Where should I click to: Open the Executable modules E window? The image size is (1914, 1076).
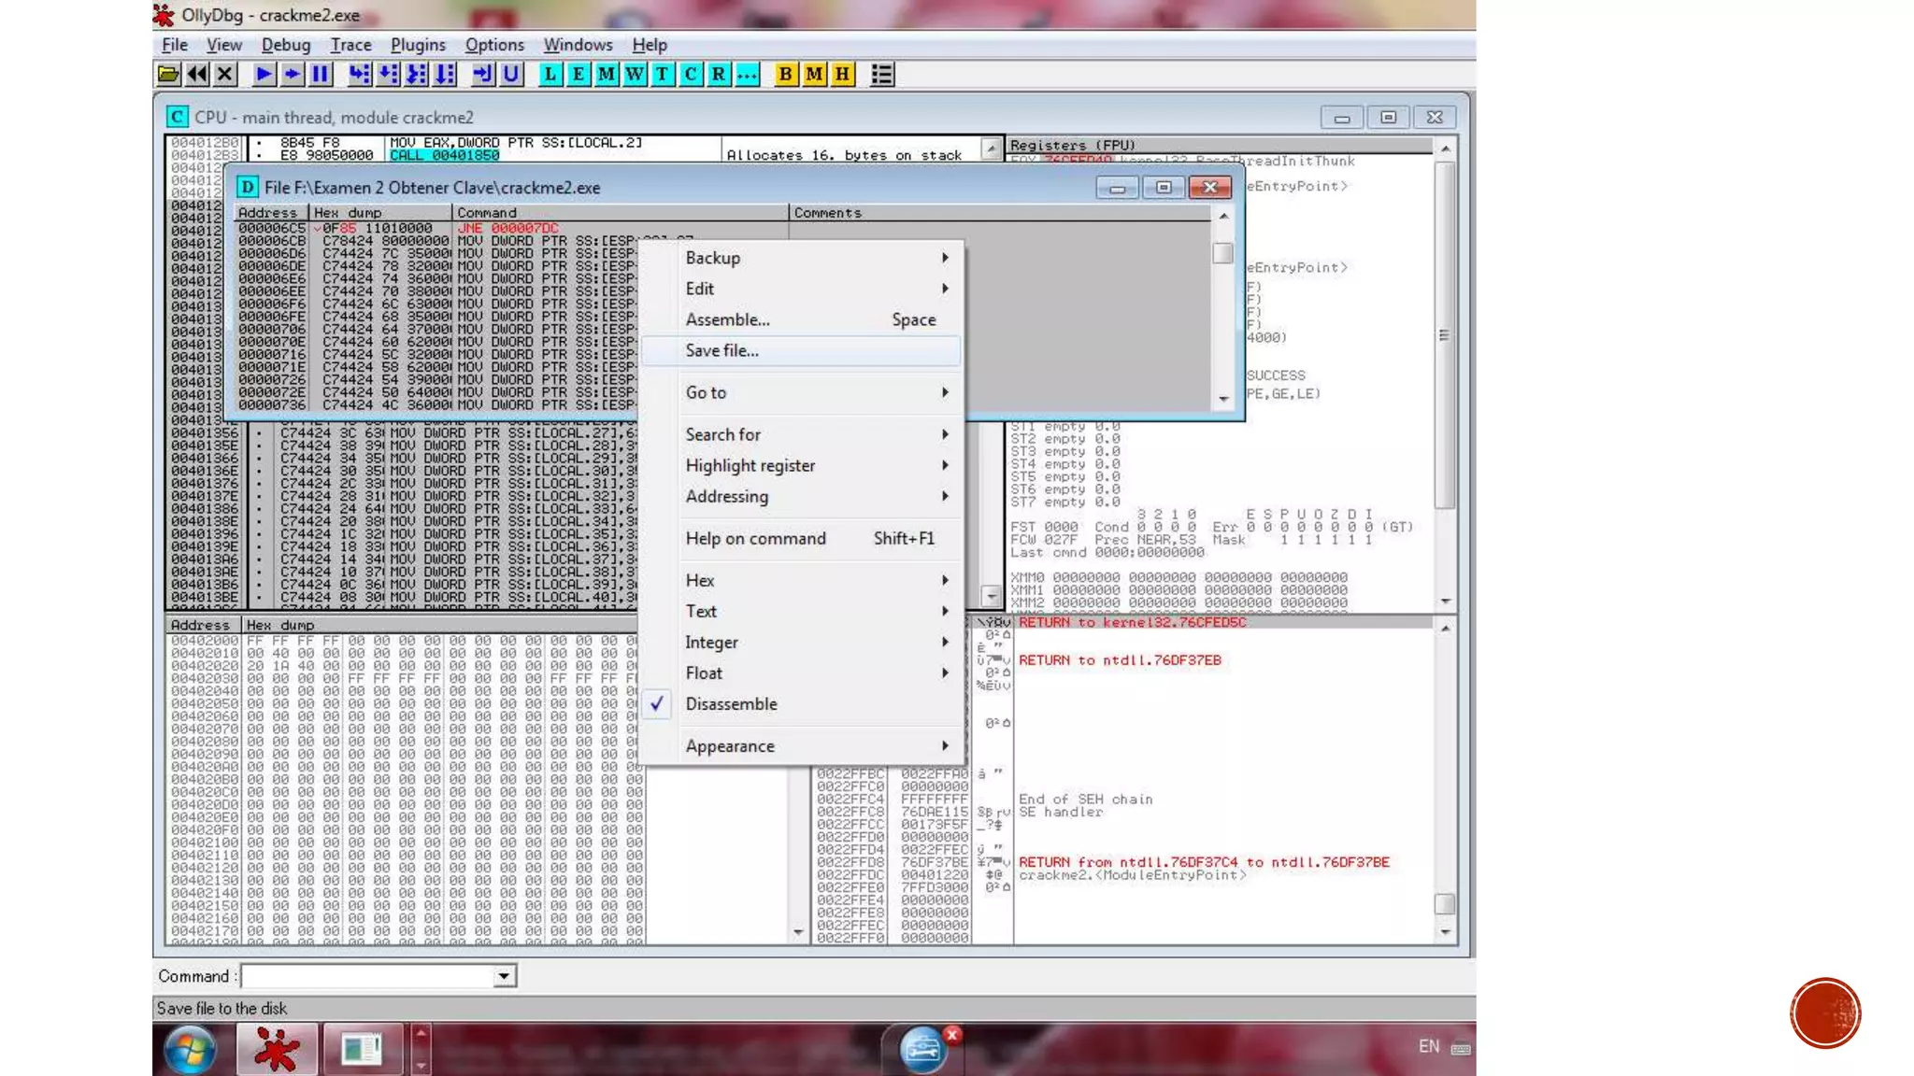pos(578,75)
